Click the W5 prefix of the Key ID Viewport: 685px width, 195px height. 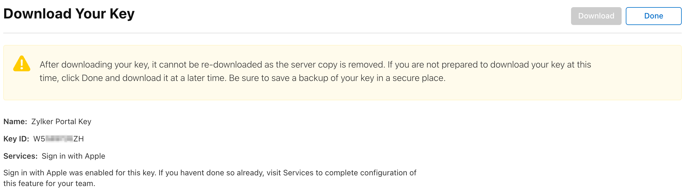click(39, 139)
